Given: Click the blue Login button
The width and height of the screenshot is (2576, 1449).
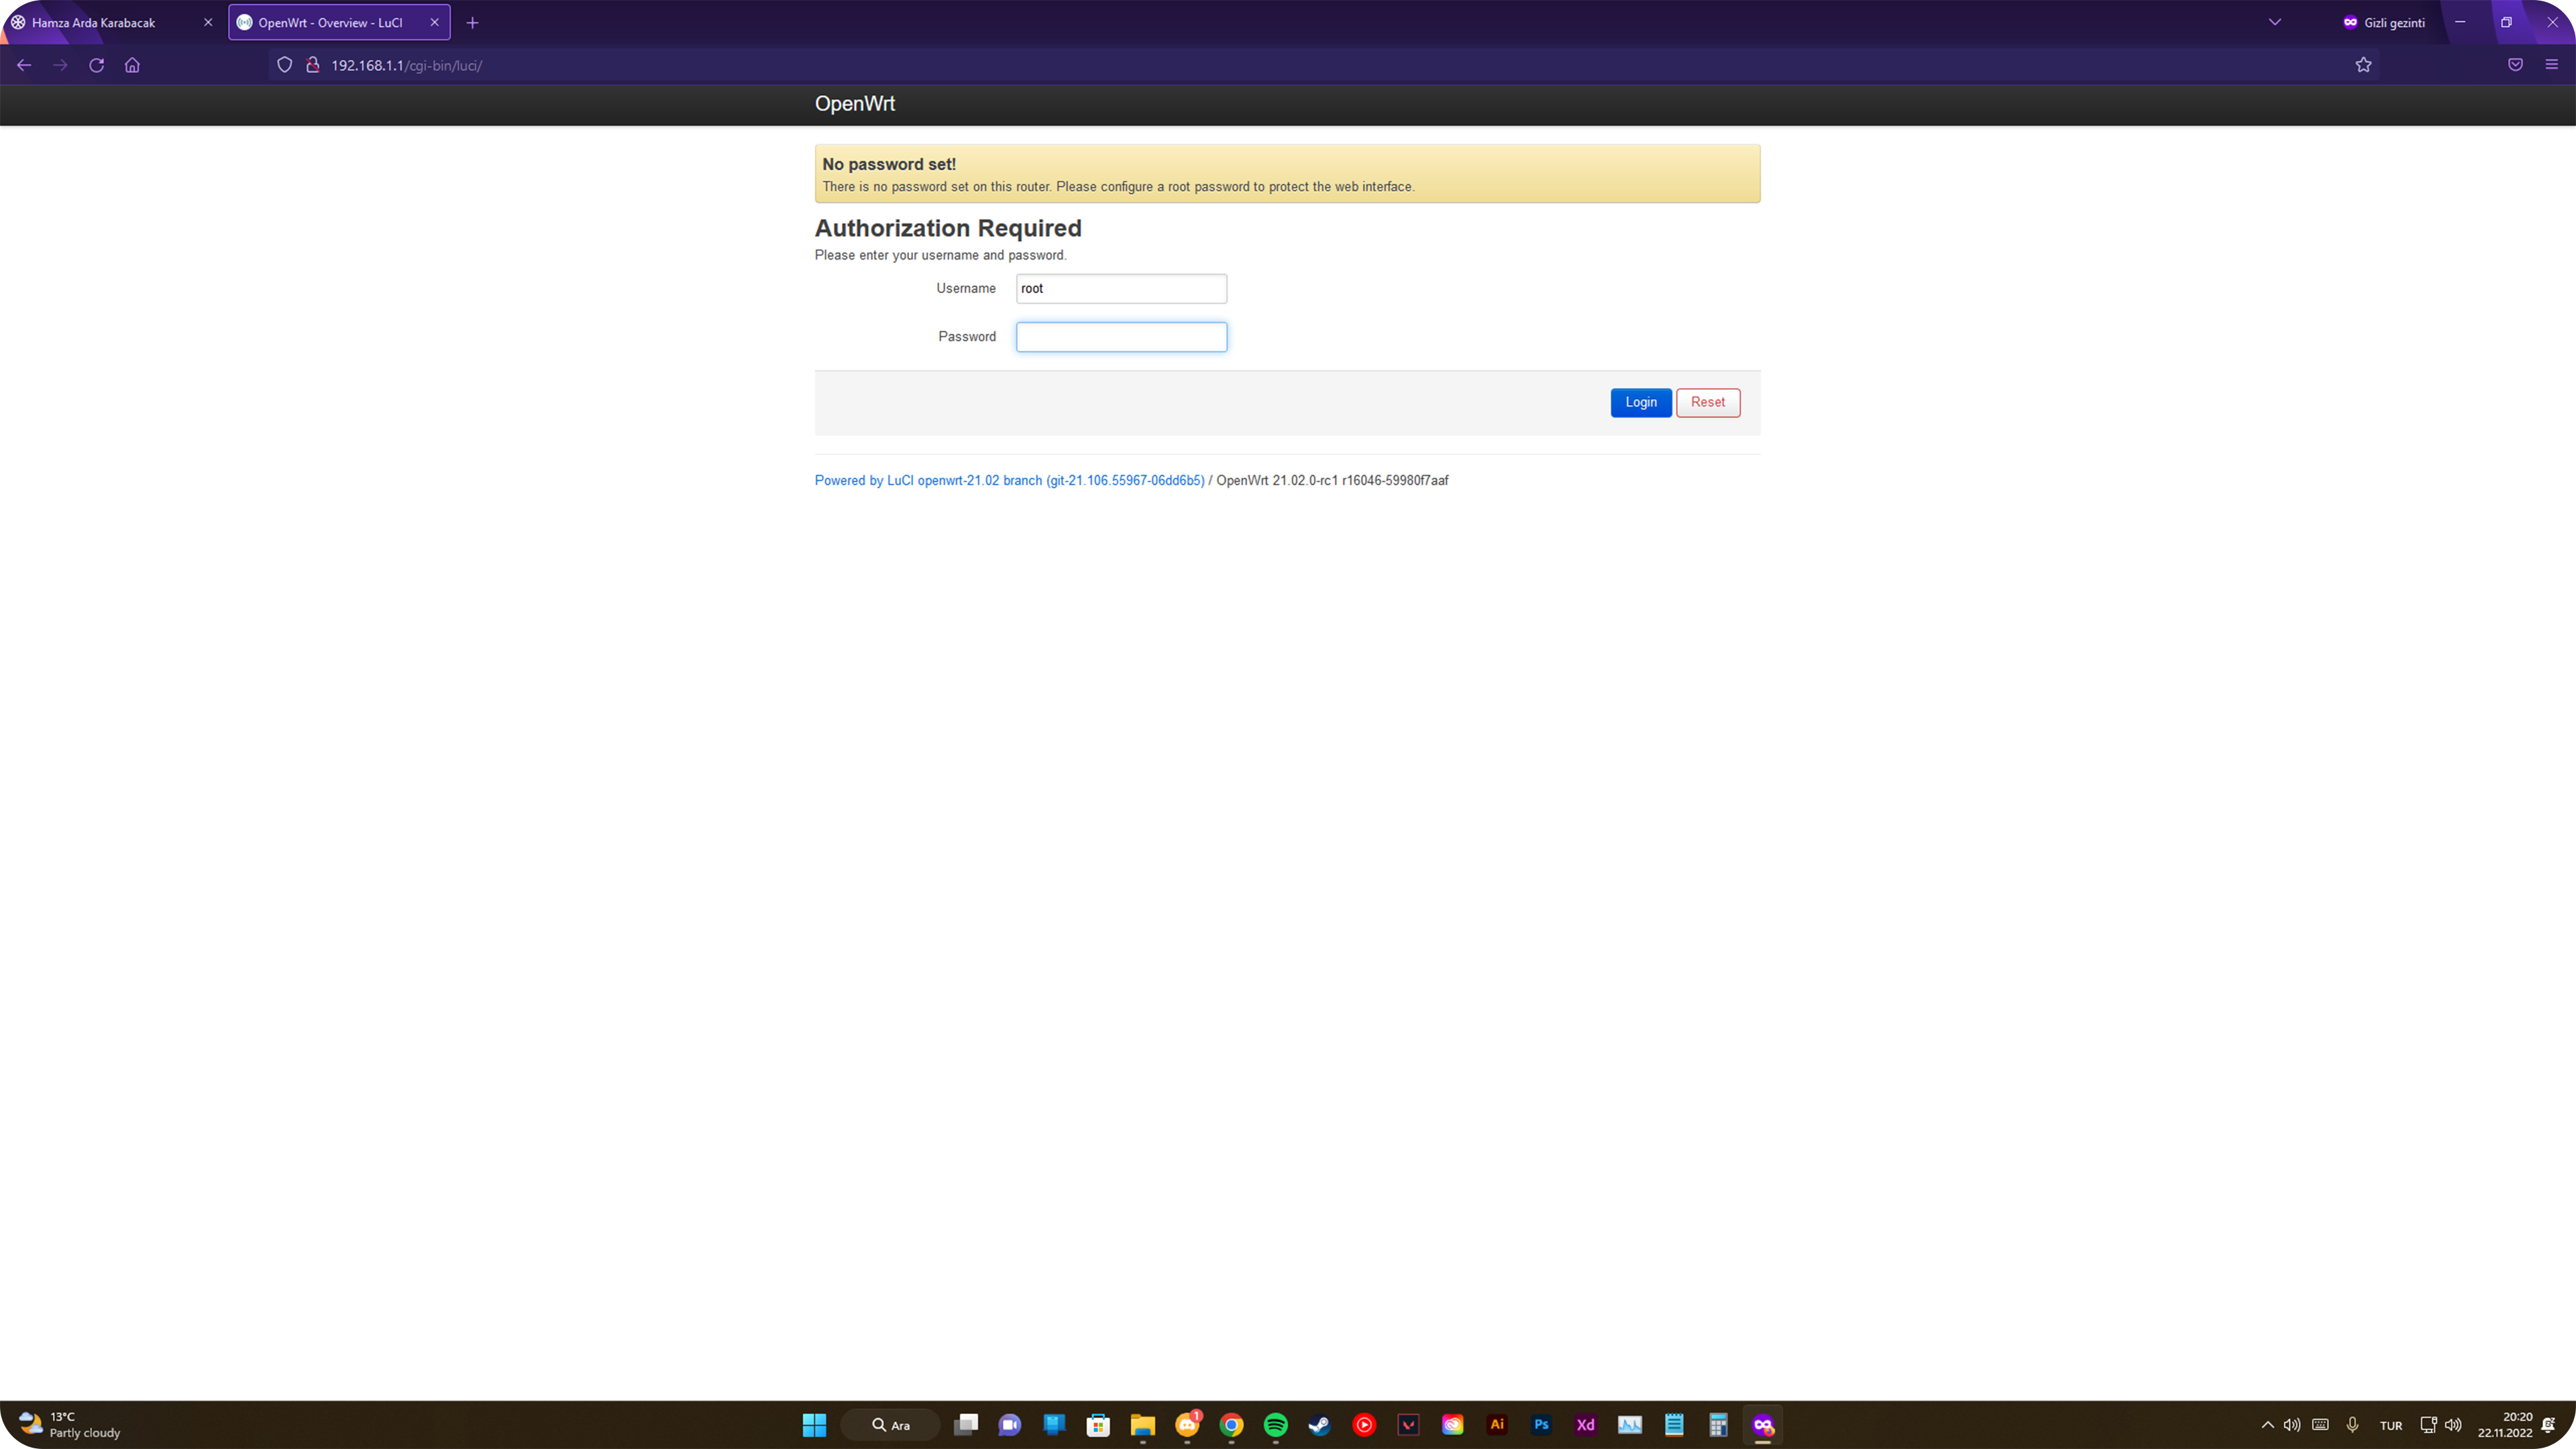Looking at the screenshot, I should (1641, 402).
